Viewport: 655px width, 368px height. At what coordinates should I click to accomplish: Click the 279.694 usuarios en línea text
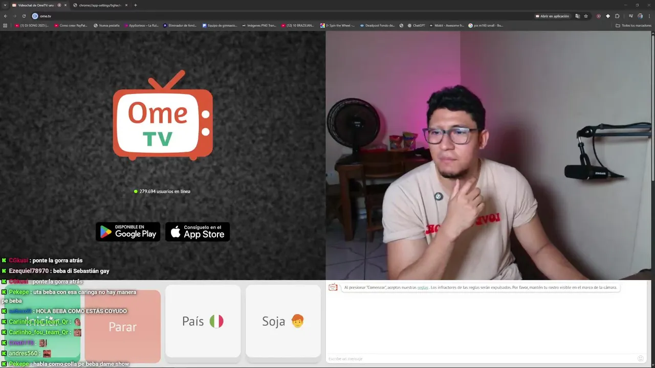pos(165,191)
